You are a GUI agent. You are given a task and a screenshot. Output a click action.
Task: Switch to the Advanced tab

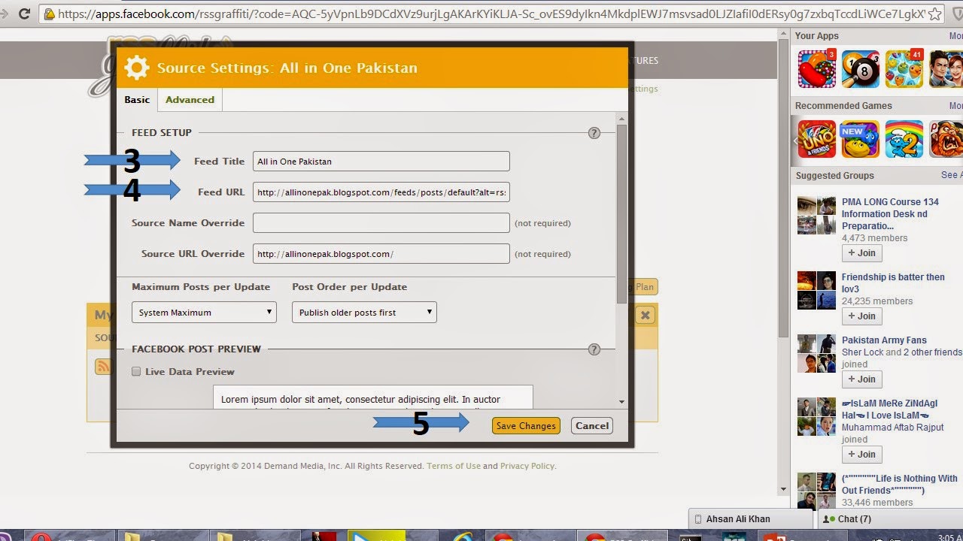tap(190, 99)
